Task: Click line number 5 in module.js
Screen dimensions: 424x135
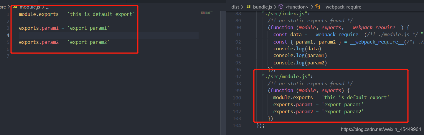Action: [8, 42]
